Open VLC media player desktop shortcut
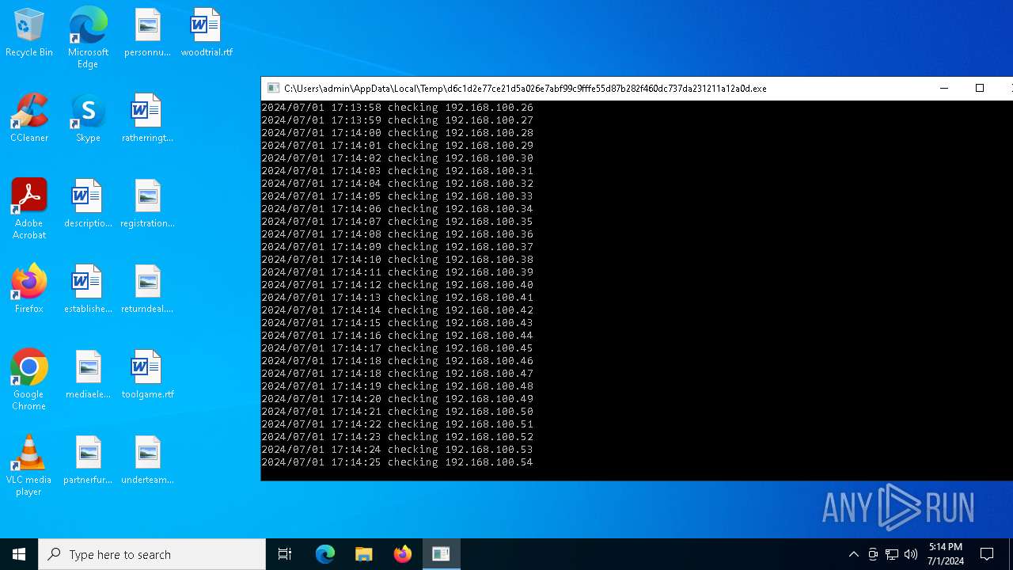1013x570 pixels. tap(29, 465)
